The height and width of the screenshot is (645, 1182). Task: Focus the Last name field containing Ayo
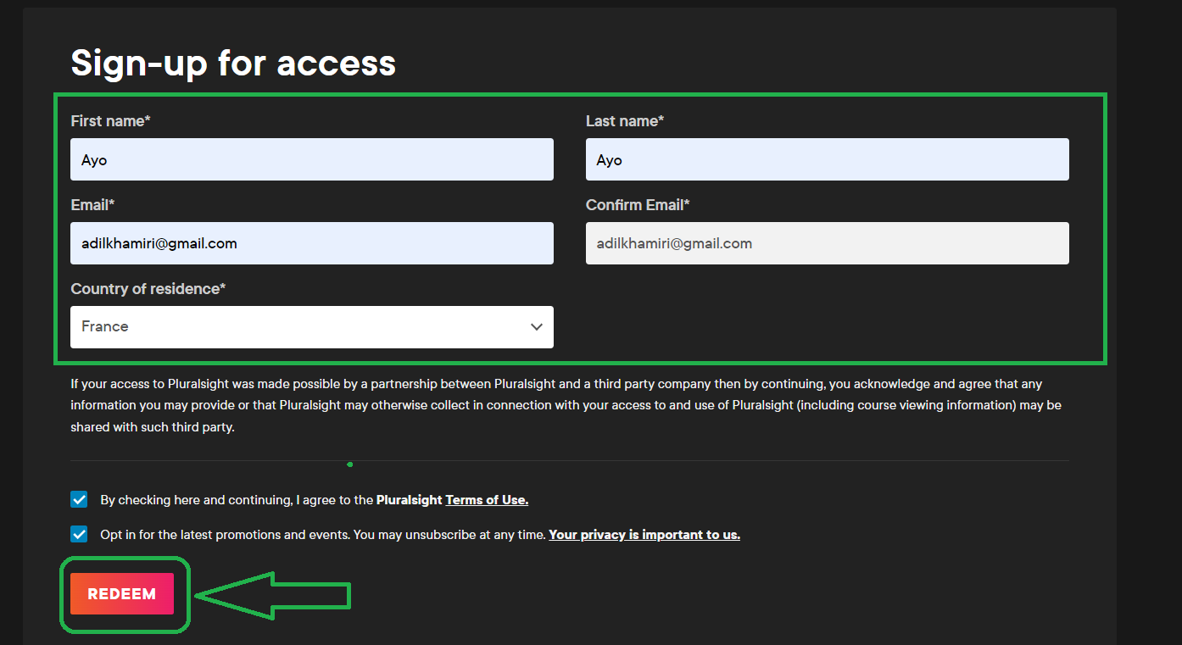coord(828,159)
